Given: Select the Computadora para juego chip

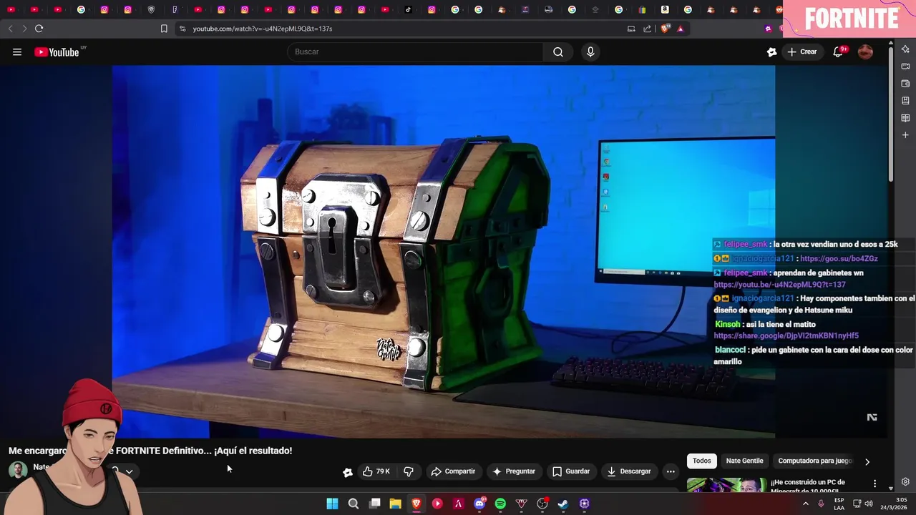Looking at the screenshot, I should [815, 461].
